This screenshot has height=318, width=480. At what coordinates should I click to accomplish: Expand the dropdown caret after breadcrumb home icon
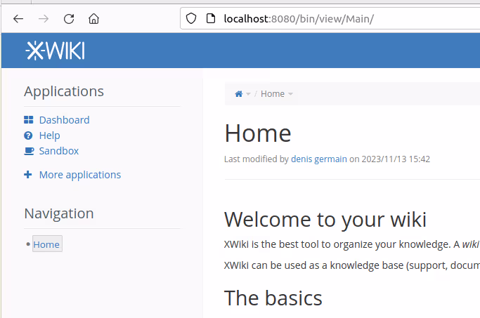pyautogui.click(x=248, y=94)
